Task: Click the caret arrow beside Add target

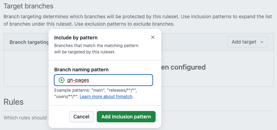Action: tap(262, 42)
